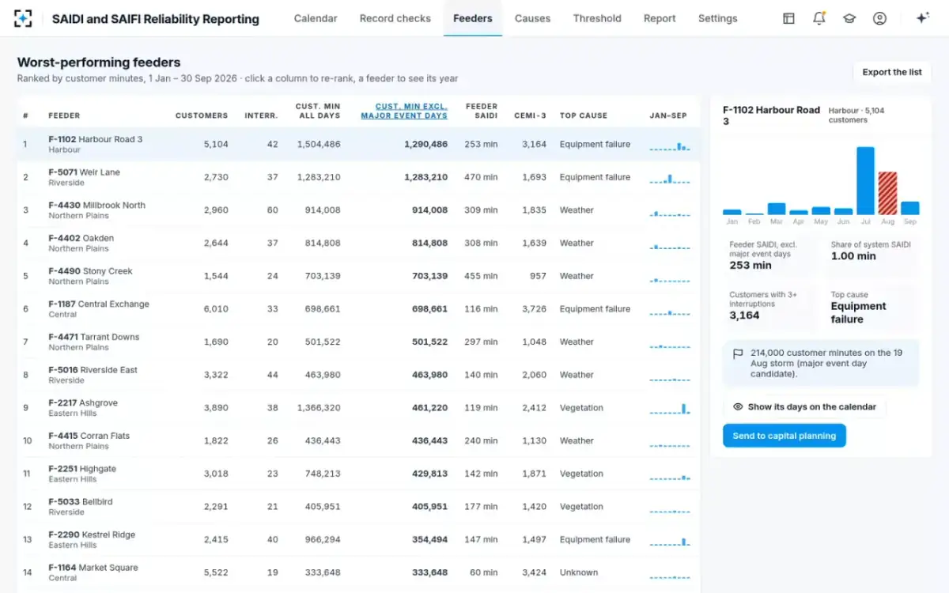Click Cust. Min Excl. Major Event Days header
Viewport: 949px width, 593px height.
[404, 111]
